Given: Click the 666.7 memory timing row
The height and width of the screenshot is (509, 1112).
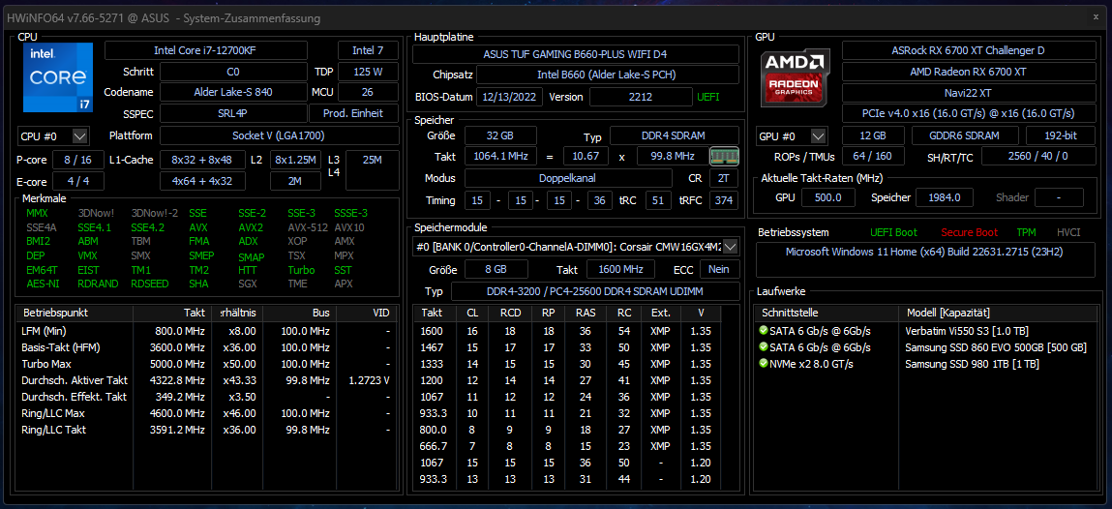Looking at the screenshot, I should point(566,446).
